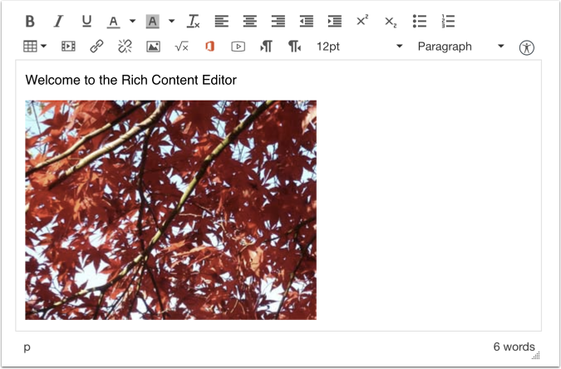Center align the paragraph
The height and width of the screenshot is (369, 561).
tap(250, 21)
